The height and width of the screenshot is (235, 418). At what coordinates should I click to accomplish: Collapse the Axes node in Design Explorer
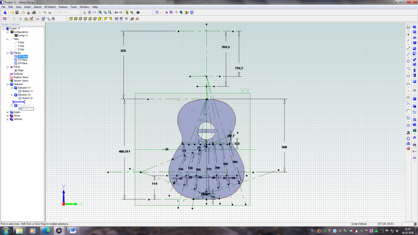(7, 39)
